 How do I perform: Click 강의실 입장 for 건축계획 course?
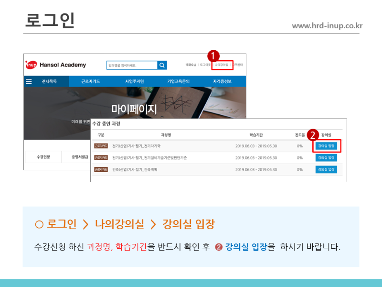coord(326,169)
